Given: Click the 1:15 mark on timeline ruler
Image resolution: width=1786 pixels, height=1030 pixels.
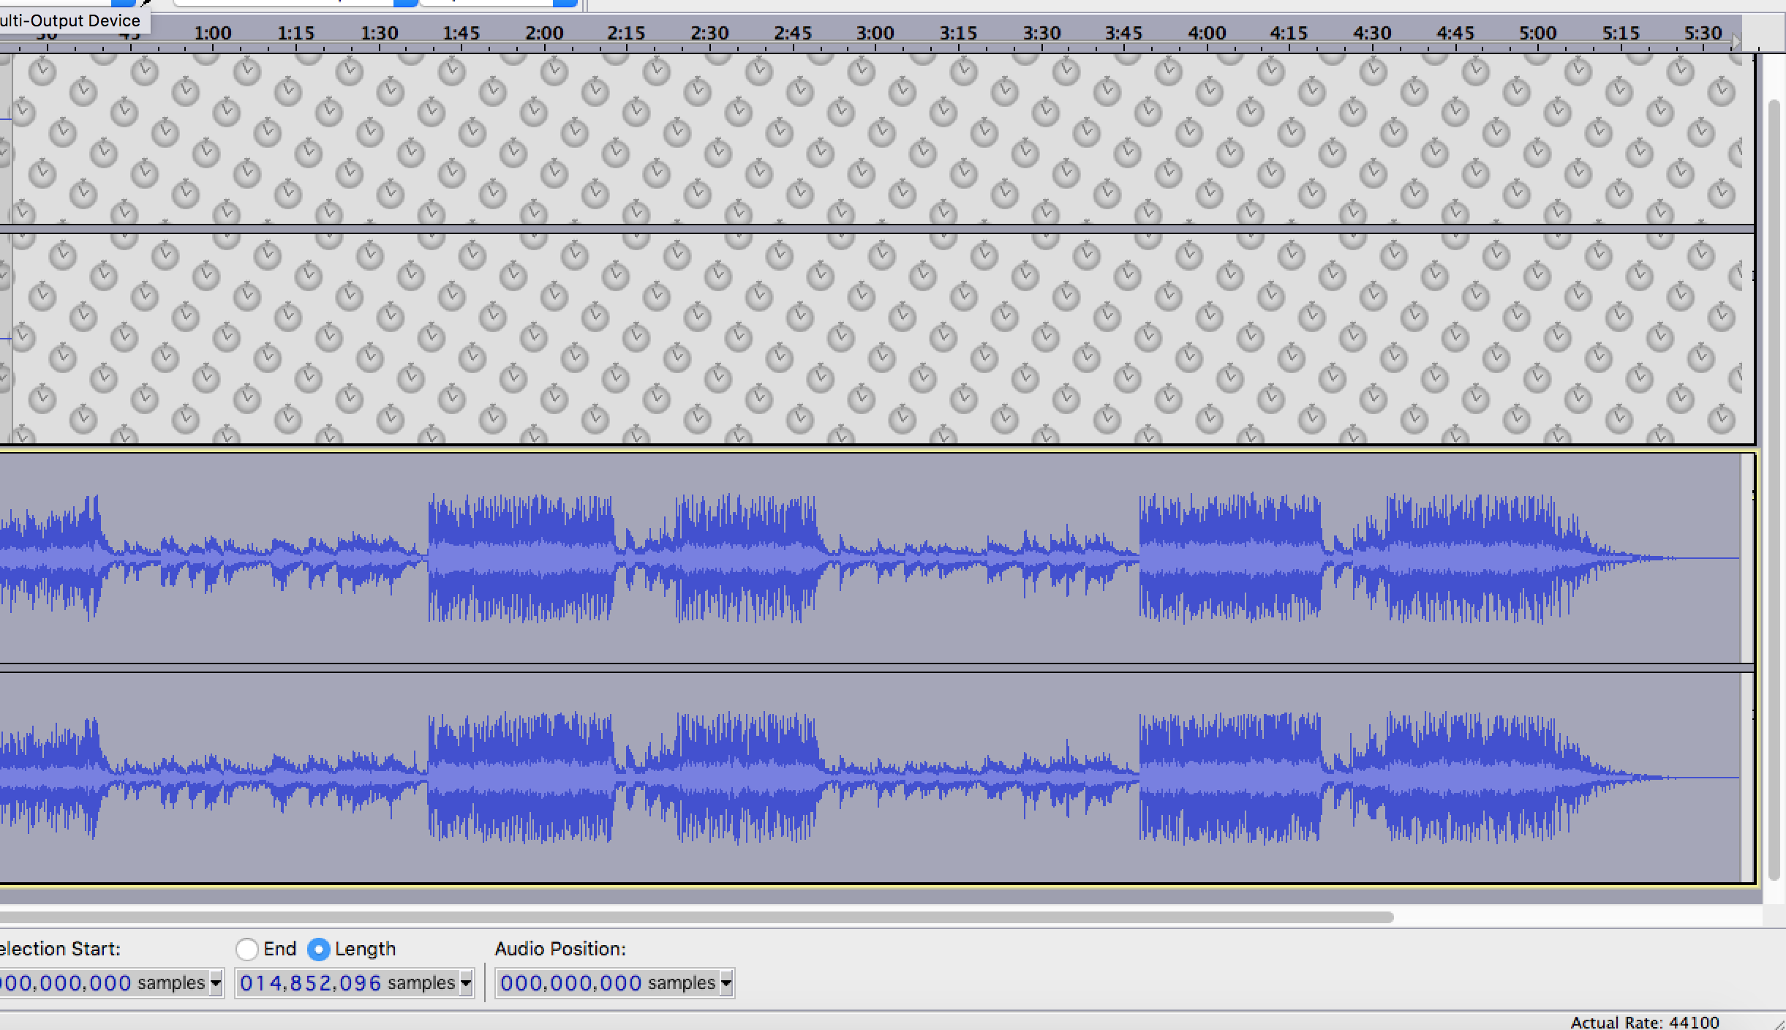Looking at the screenshot, I should (295, 34).
